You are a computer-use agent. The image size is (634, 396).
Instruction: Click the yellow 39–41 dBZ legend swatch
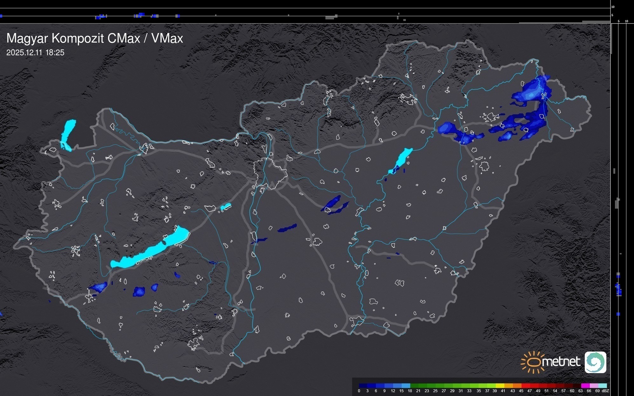click(x=499, y=386)
